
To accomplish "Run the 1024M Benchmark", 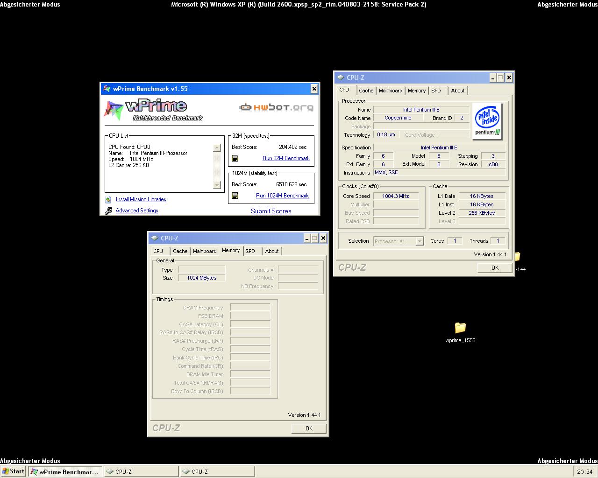I will [282, 196].
